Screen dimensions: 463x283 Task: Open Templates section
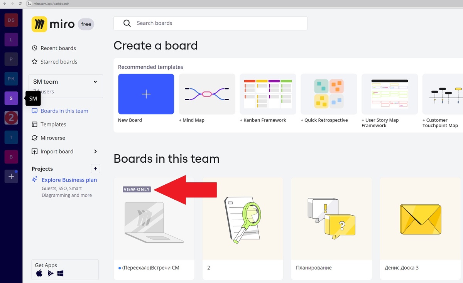coord(49,125)
